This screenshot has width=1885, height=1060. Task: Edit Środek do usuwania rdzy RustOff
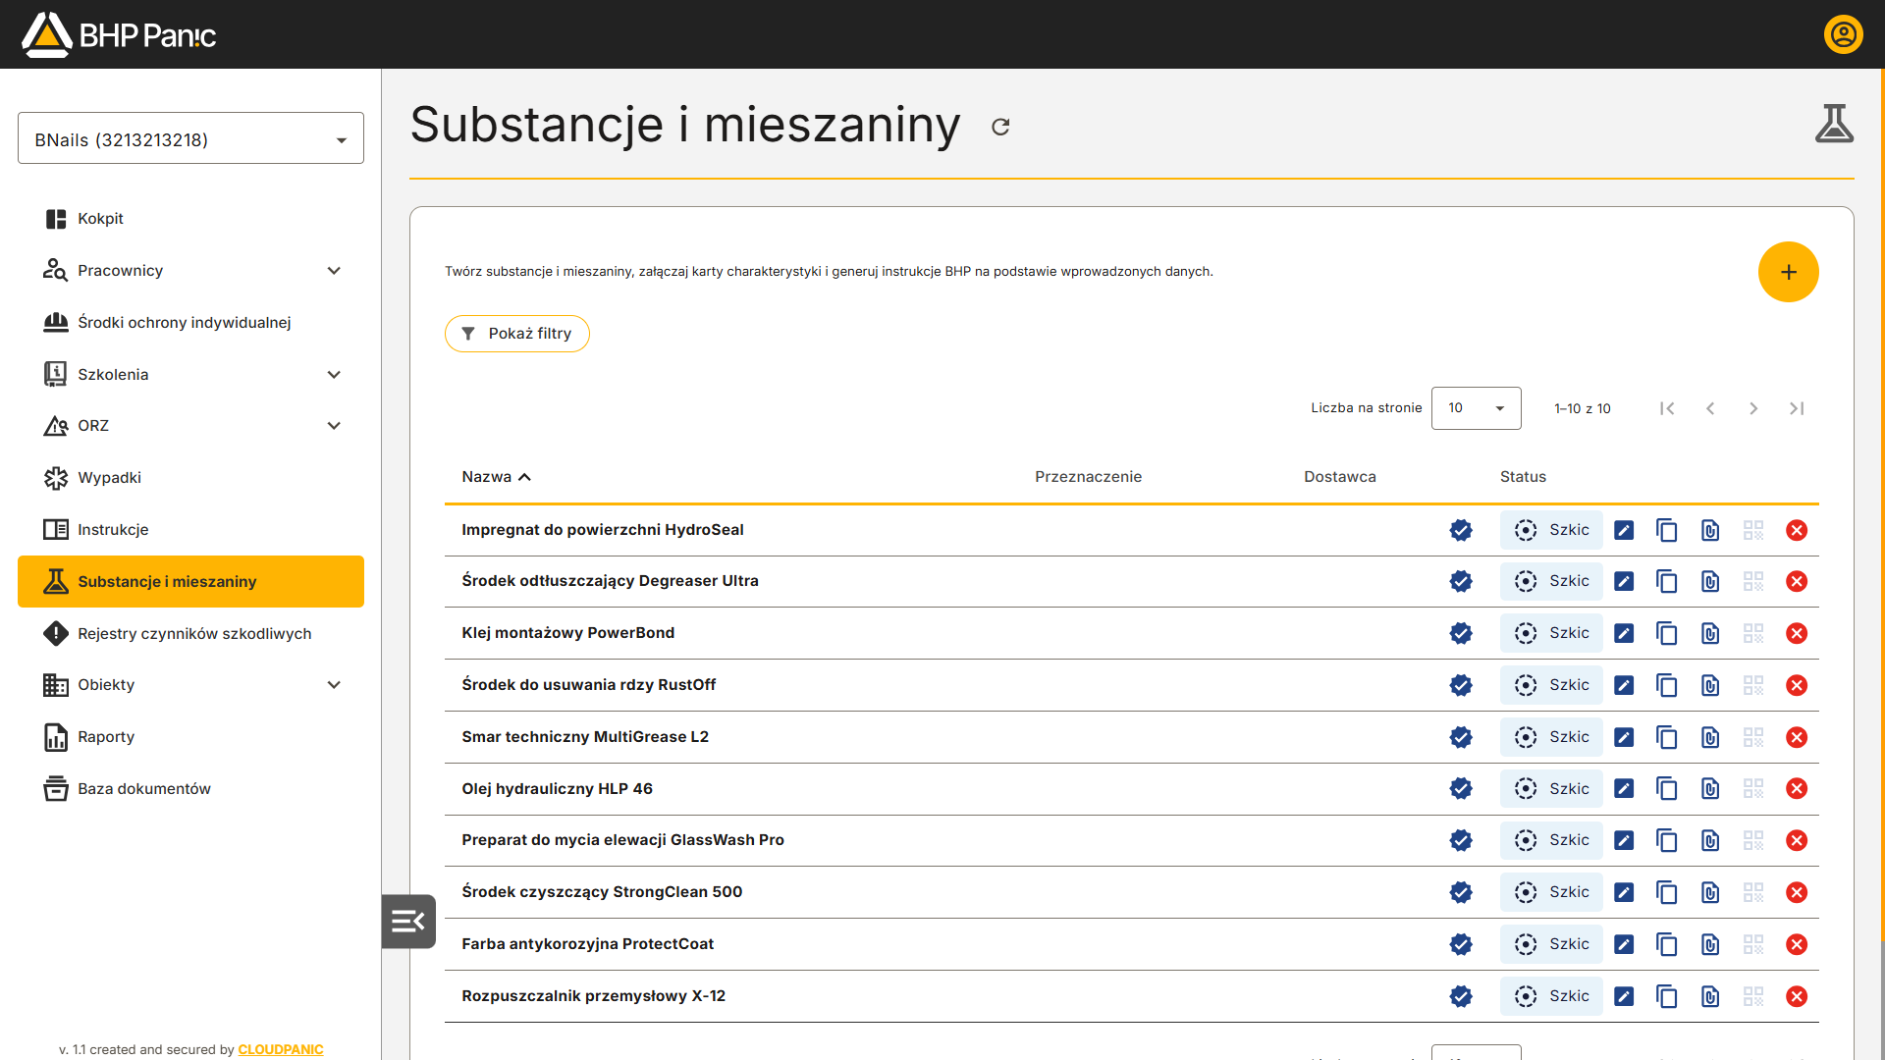click(x=1624, y=685)
